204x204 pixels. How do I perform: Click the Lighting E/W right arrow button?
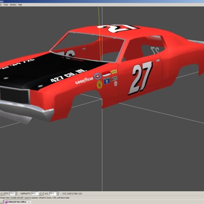[x=42, y=194]
